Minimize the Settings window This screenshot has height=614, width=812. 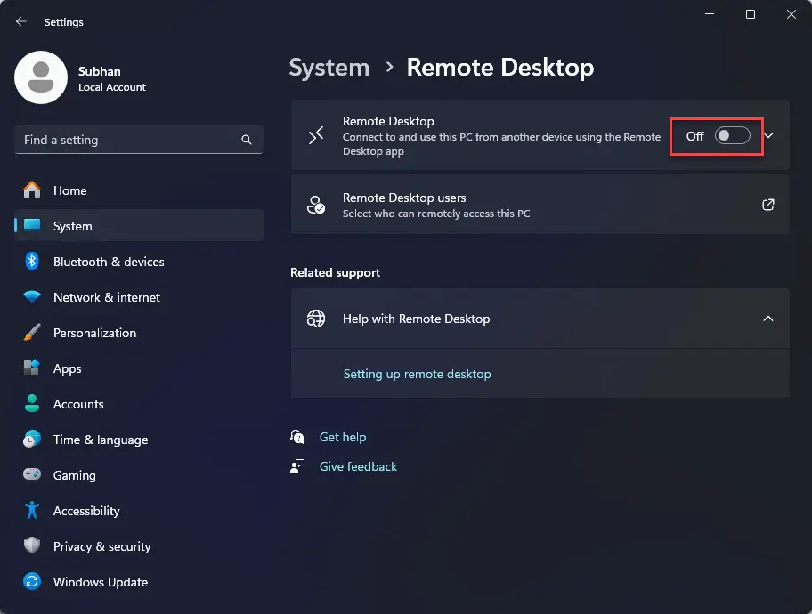click(710, 14)
